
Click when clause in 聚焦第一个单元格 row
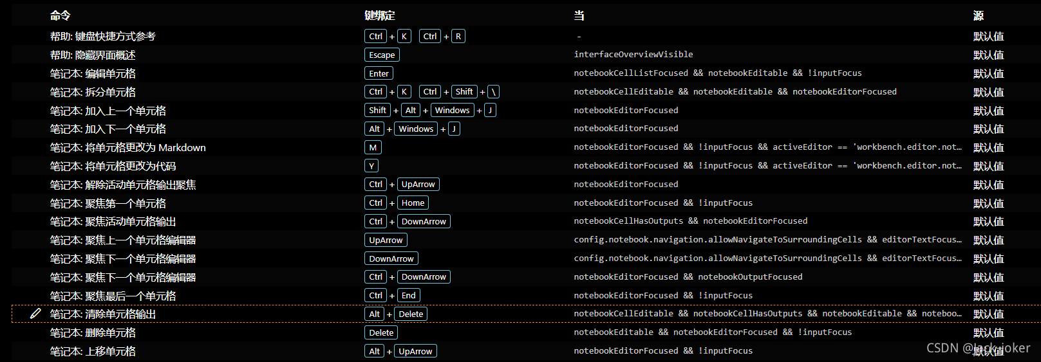click(663, 203)
